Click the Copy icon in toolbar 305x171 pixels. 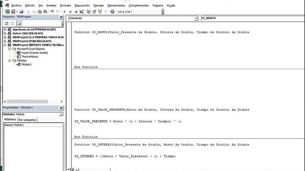(34, 11)
